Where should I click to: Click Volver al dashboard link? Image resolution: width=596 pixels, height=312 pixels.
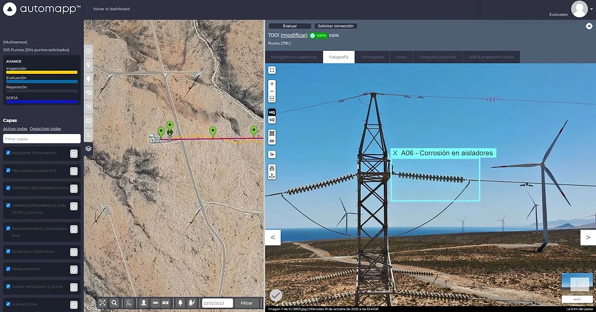[x=112, y=8]
